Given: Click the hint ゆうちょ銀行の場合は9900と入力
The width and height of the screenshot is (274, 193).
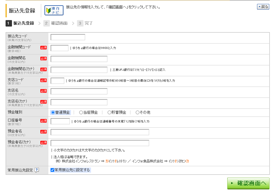Looking at the screenshot, I should [94, 48].
